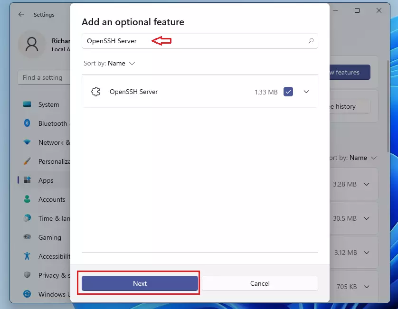Viewport: 398px width, 309px height.
Task: Click the 1.33 MB size label
Action: (266, 92)
